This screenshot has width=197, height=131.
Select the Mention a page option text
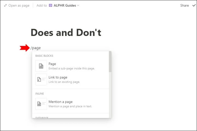[61, 102]
